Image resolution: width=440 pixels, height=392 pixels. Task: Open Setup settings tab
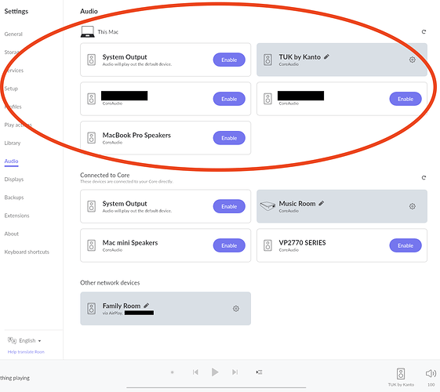(11, 89)
